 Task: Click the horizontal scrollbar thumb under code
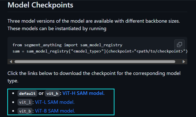(x=95, y=61)
